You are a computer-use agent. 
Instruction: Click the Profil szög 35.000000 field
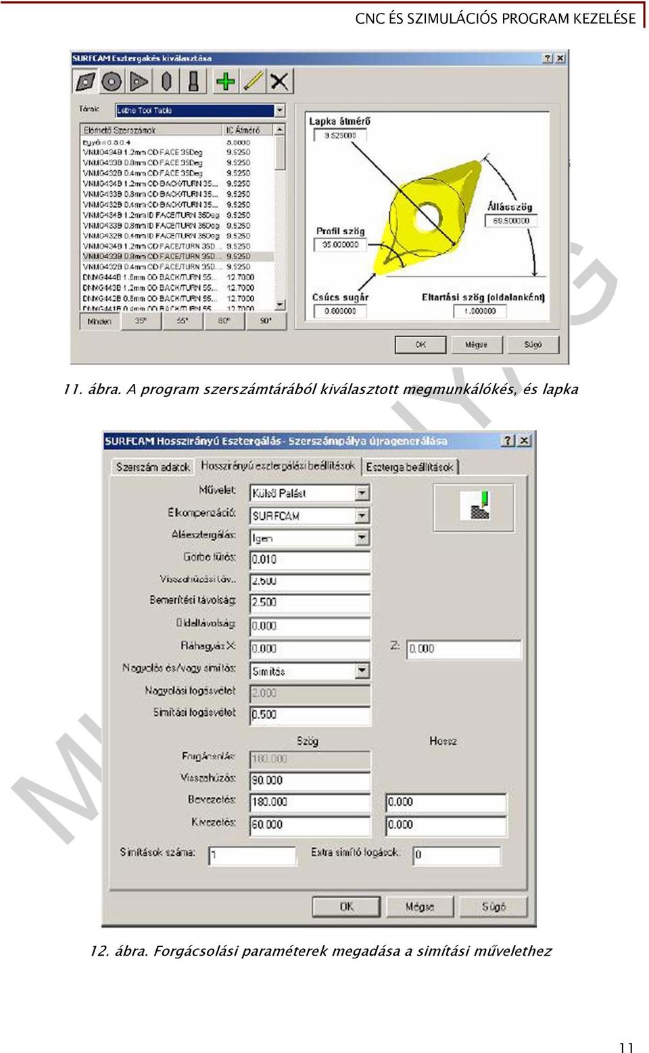coord(340,245)
